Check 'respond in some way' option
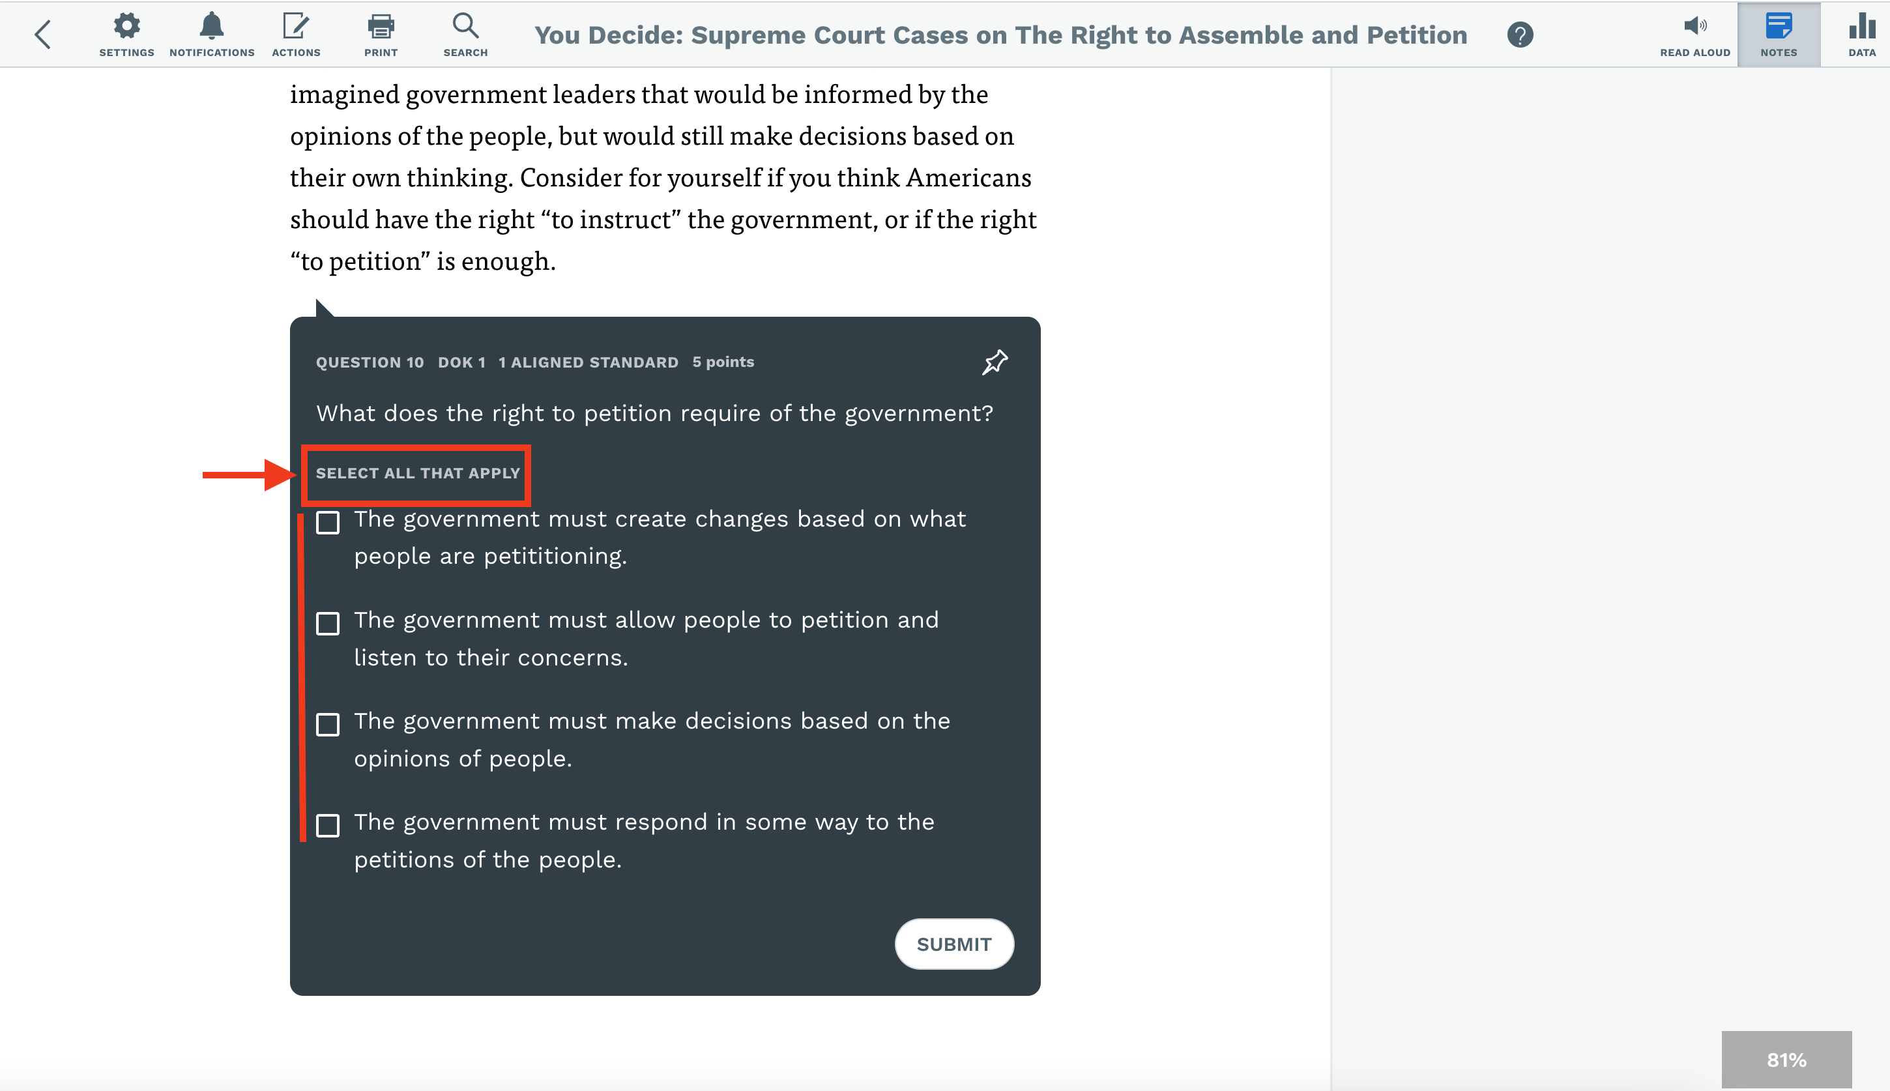Image resolution: width=1890 pixels, height=1091 pixels. click(x=327, y=826)
